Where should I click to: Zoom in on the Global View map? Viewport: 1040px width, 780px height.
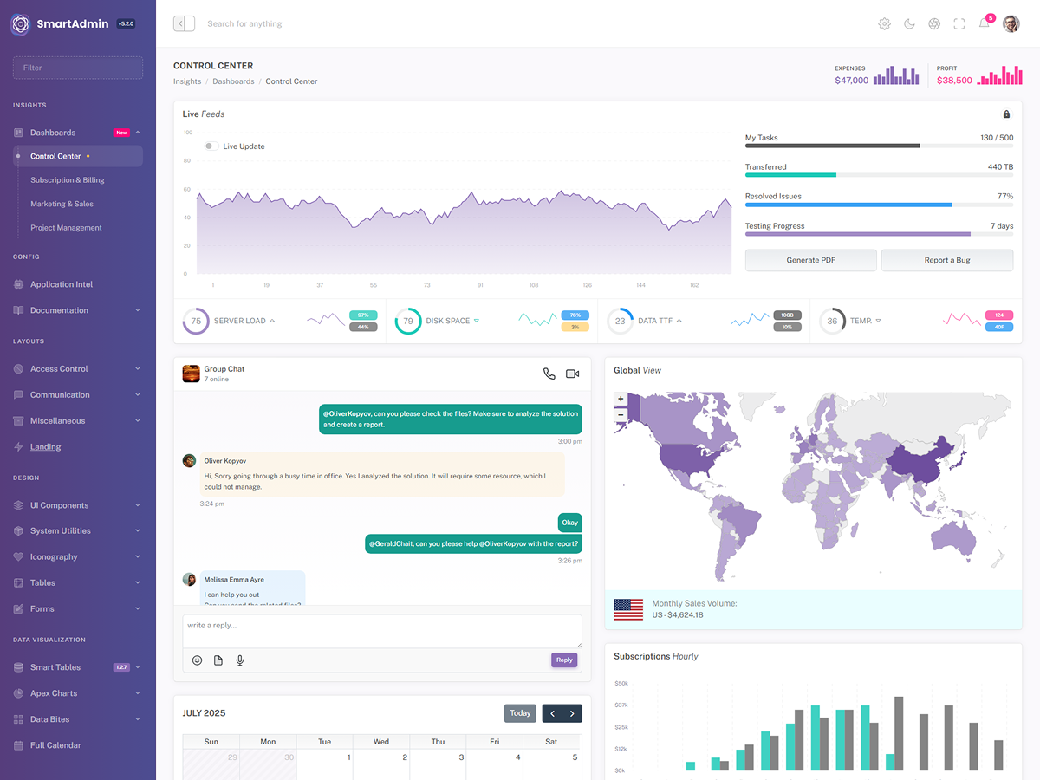(621, 400)
